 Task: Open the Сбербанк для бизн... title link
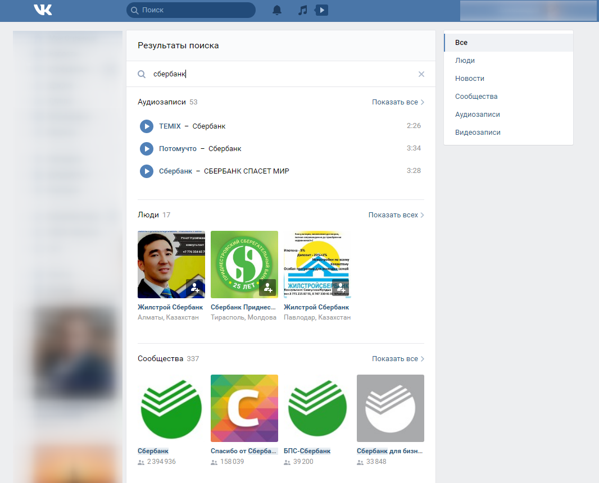pyautogui.click(x=389, y=451)
